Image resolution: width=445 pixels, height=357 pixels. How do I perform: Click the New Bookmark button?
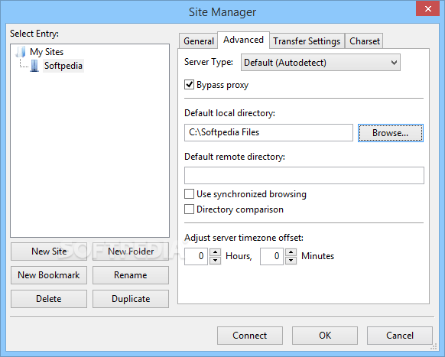pos(49,275)
